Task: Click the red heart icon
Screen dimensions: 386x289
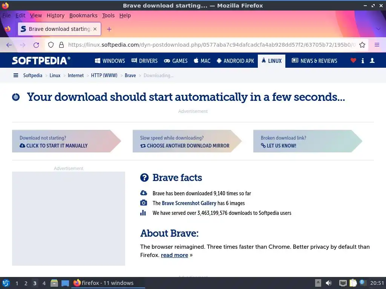Action: point(353,61)
